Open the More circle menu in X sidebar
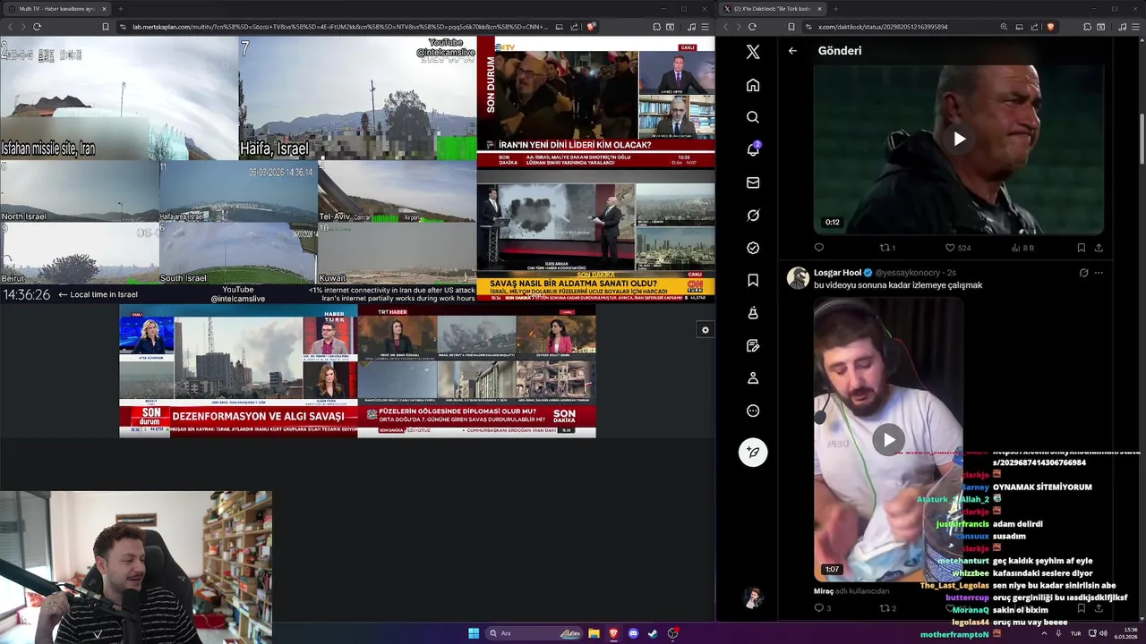This screenshot has width=1146, height=644. click(753, 411)
